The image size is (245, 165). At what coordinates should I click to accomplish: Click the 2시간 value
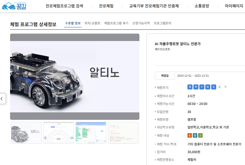191,96
